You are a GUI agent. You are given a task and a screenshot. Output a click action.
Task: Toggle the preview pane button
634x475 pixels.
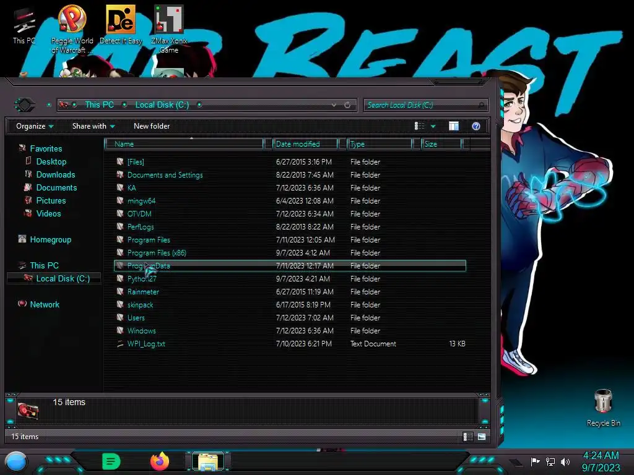pos(454,126)
